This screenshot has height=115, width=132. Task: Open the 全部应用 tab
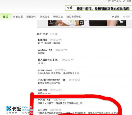pyautogui.click(x=18, y=17)
